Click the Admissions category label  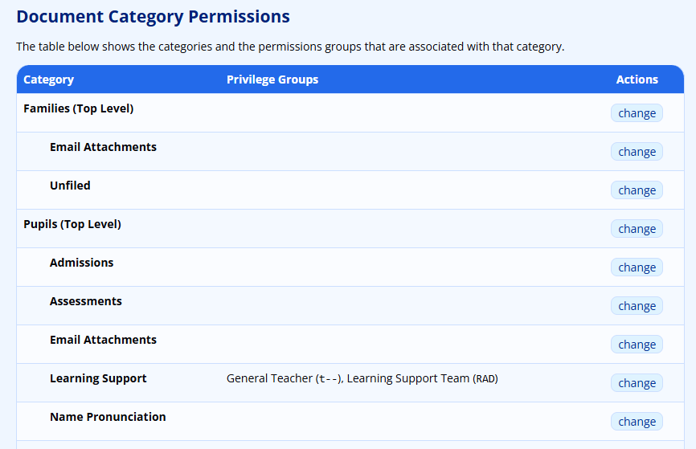(82, 263)
